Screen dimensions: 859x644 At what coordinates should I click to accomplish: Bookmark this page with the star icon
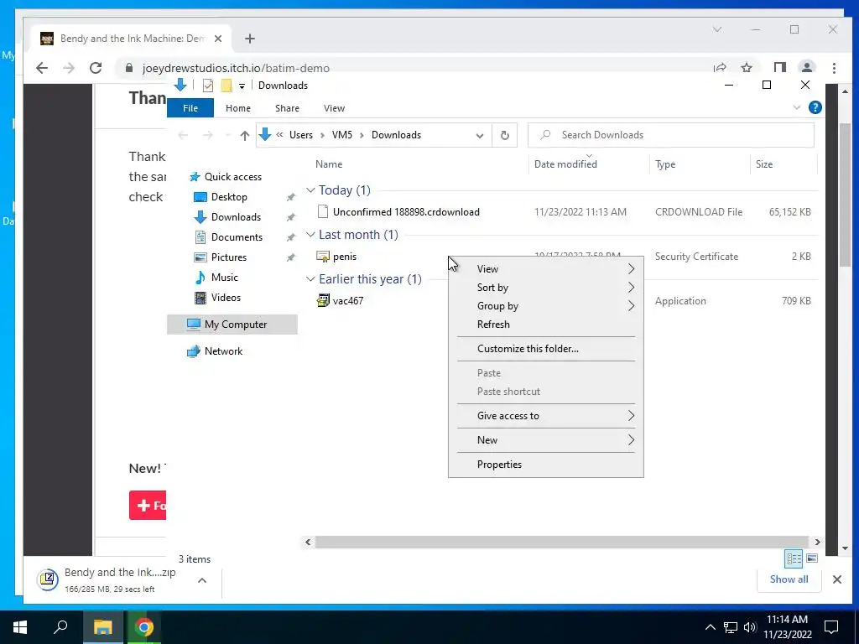click(746, 68)
